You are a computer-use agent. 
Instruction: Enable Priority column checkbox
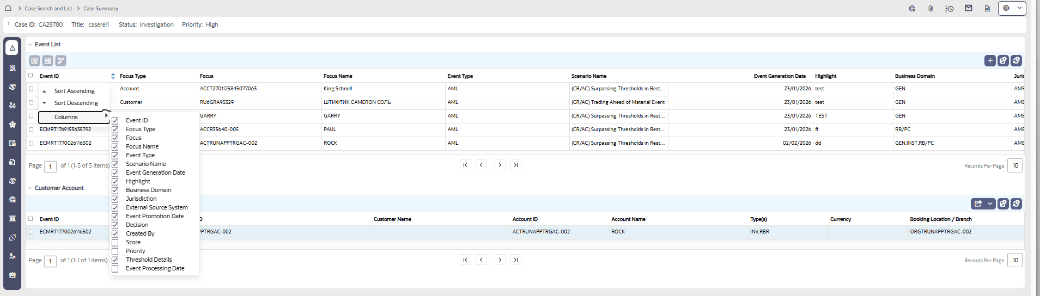(115, 251)
